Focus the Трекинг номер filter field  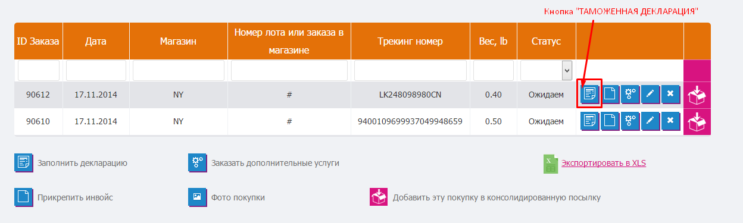[x=410, y=70]
